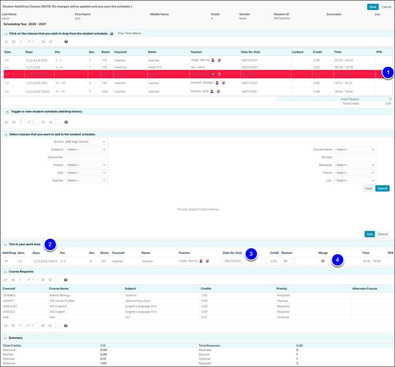
Task: Collapse the Summary section
Action: click(6, 338)
